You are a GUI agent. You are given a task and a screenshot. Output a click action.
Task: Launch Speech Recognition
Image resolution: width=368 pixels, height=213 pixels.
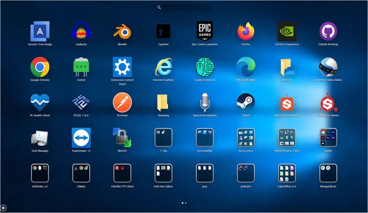click(205, 102)
